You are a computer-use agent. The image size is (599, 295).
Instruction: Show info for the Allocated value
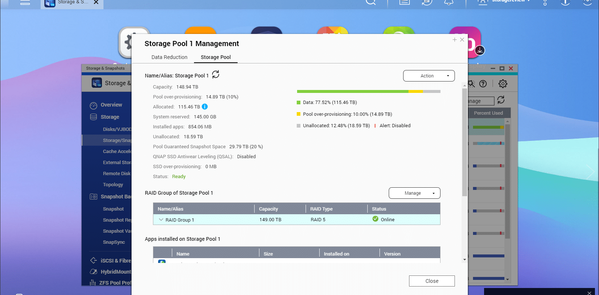[x=205, y=107]
